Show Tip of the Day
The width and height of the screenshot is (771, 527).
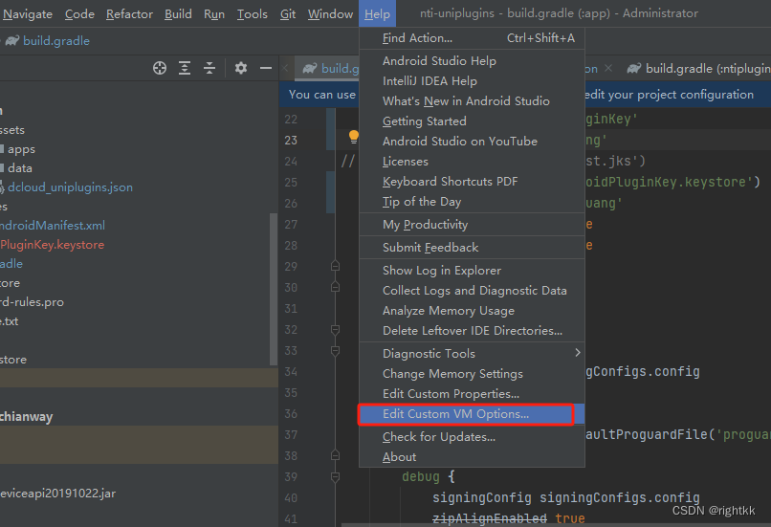472,202
